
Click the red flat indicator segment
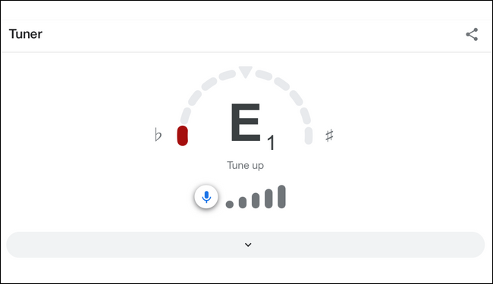pyautogui.click(x=182, y=136)
